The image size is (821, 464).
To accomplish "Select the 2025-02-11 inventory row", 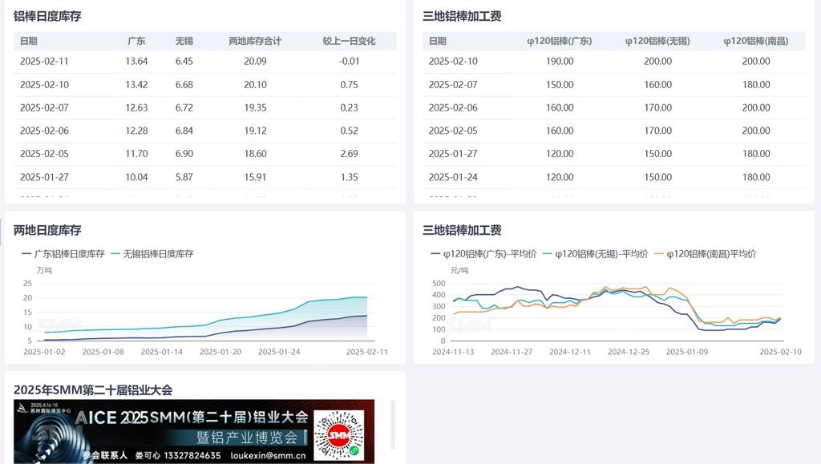I will (x=204, y=61).
